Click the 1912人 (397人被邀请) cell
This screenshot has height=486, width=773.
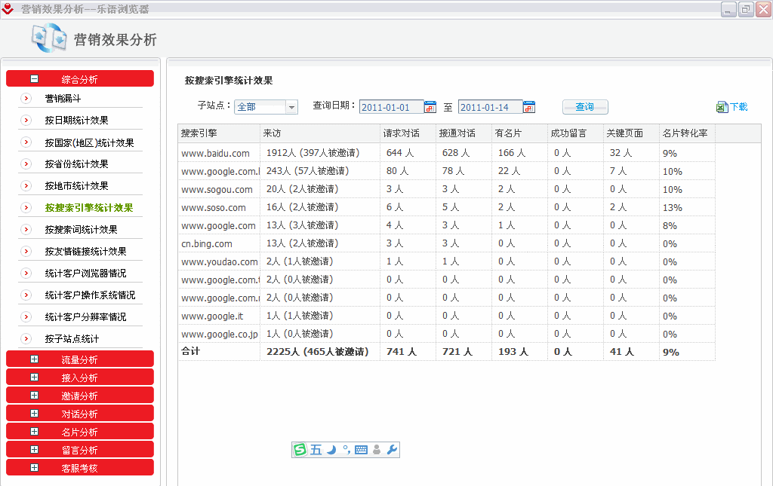(x=320, y=153)
